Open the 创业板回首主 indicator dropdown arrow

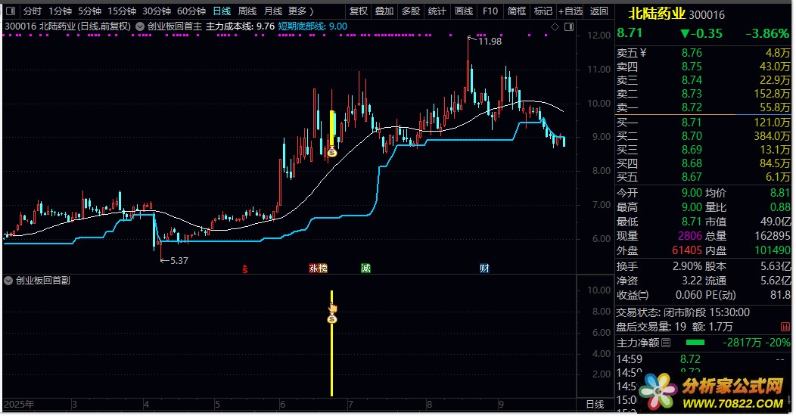[x=141, y=26]
